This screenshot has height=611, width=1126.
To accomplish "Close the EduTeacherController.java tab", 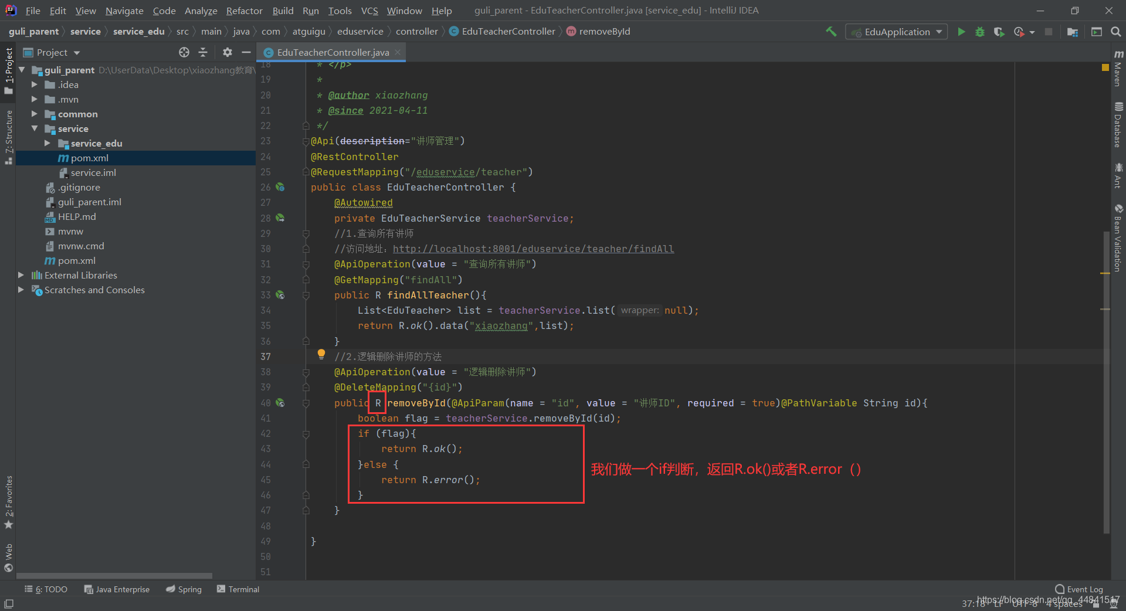I will [398, 52].
